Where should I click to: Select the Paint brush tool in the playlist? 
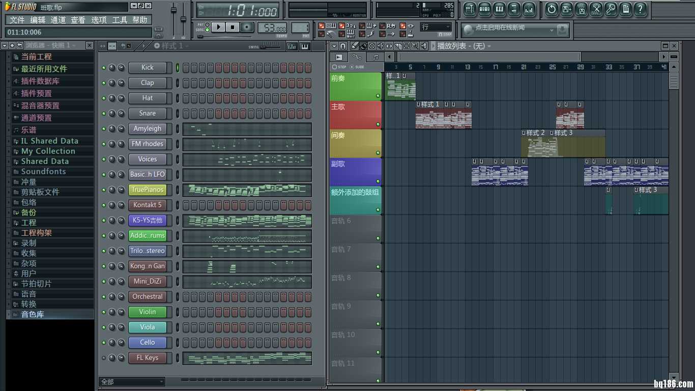363,46
